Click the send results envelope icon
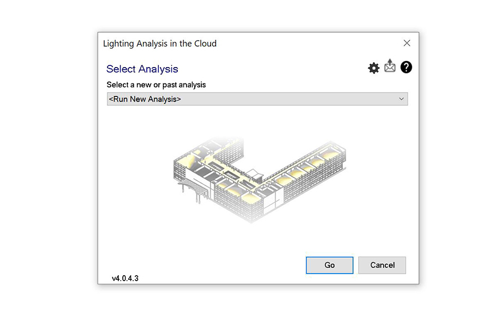 tap(390, 66)
